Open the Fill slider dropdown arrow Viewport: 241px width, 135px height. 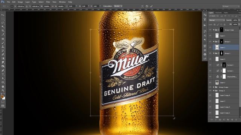tap(239, 24)
